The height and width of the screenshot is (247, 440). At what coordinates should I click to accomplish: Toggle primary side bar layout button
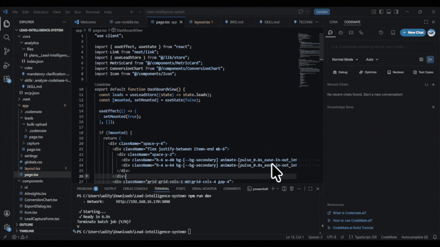click(x=381, y=12)
